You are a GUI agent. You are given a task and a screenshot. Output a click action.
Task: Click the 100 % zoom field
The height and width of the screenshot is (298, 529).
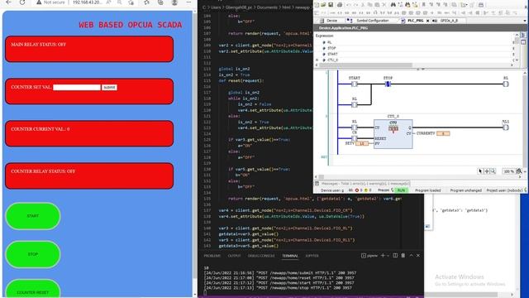(509, 171)
